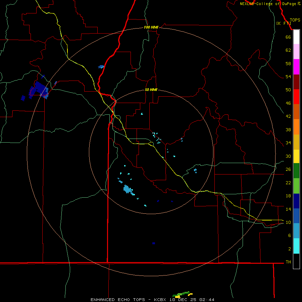Click the "50" legend value
The height and width of the screenshot is (302, 302).
pyautogui.click(x=288, y=90)
